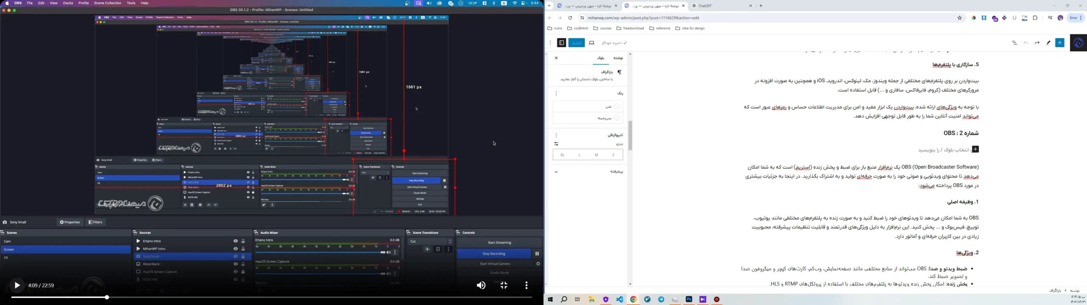Toggle lock on macOS Screen Capture source

(243, 272)
